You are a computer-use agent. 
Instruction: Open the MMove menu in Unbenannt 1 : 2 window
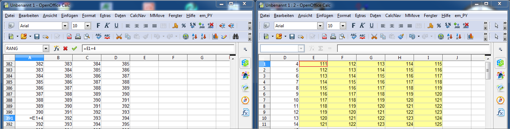pyautogui.click(x=412, y=16)
